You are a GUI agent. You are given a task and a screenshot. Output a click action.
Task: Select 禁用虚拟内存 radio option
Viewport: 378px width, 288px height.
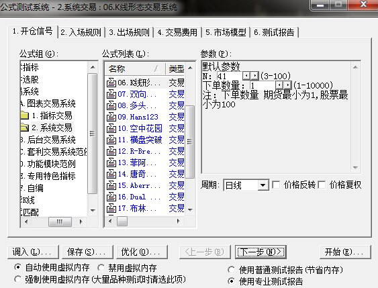click(101, 268)
